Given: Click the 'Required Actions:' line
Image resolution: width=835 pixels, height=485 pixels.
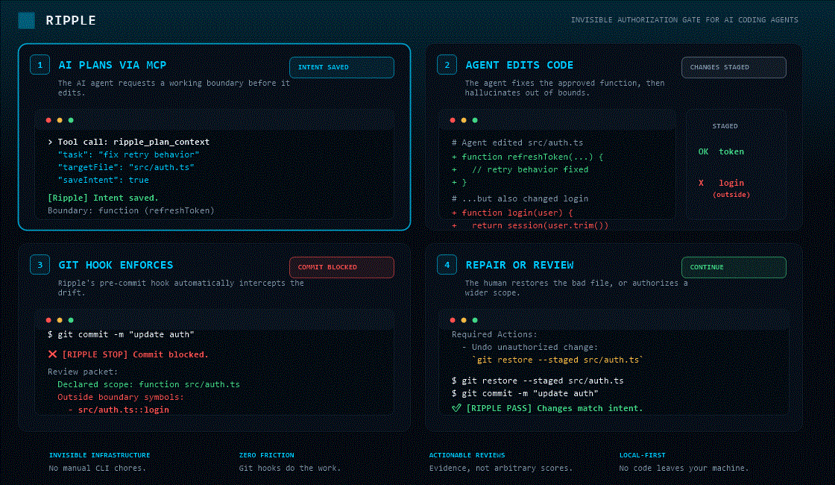Looking at the screenshot, I should coord(495,335).
